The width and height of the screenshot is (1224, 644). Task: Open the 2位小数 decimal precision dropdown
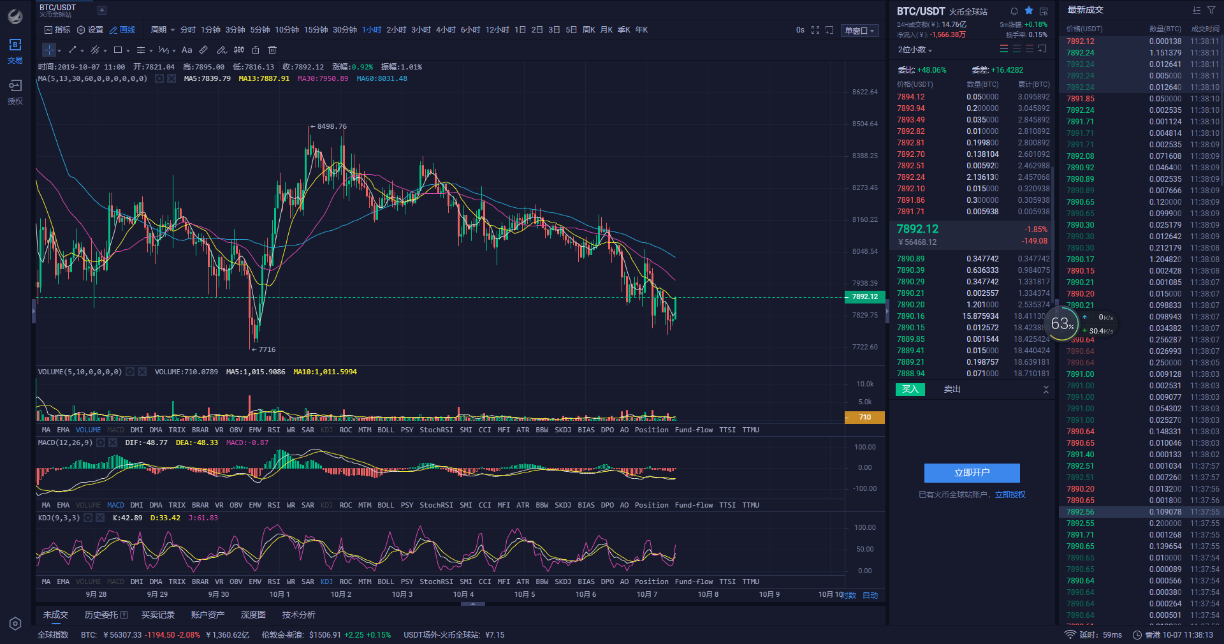pos(915,50)
